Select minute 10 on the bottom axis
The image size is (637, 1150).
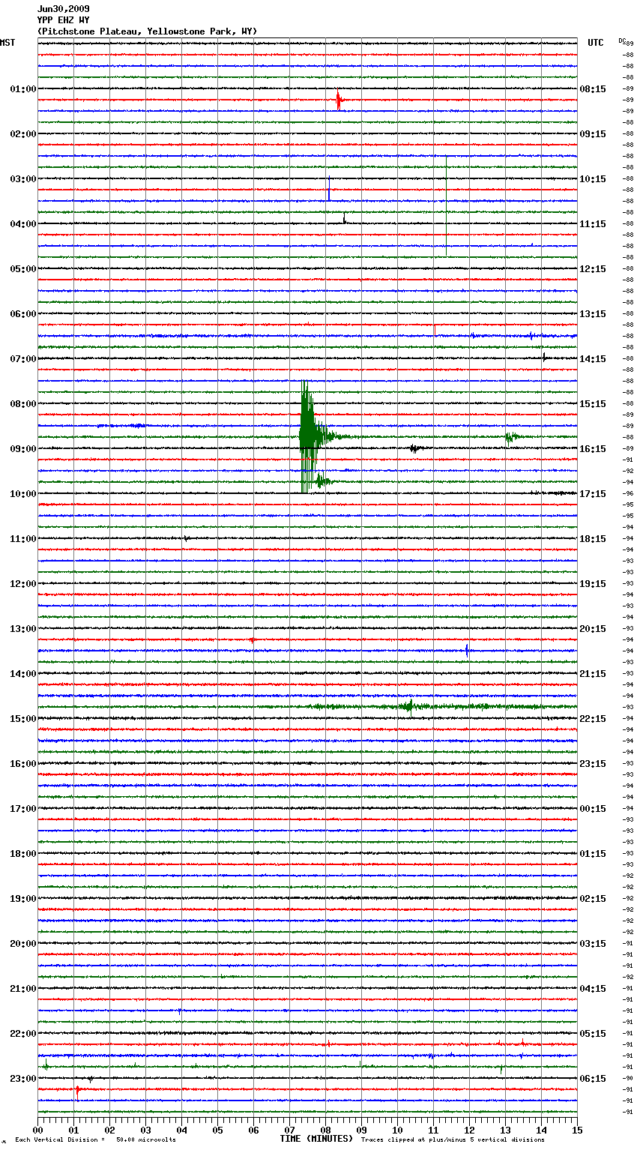point(397,1130)
